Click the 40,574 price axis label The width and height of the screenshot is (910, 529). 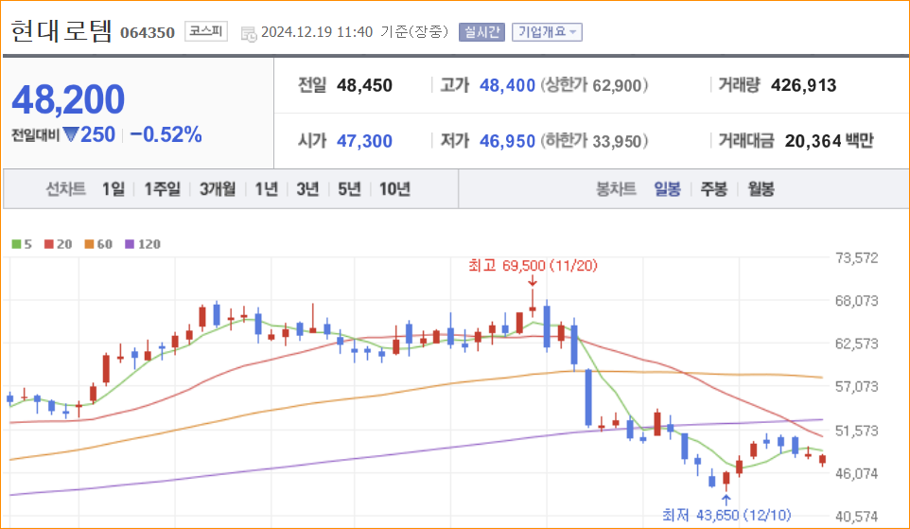pos(857,517)
